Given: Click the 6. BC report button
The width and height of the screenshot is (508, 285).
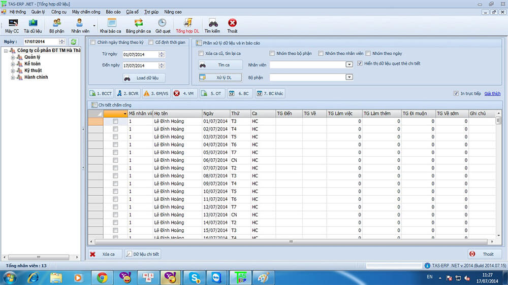Looking at the screenshot, I should tap(240, 93).
